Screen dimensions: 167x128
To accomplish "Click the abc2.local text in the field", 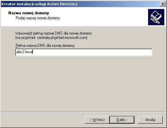I will 24,52.
